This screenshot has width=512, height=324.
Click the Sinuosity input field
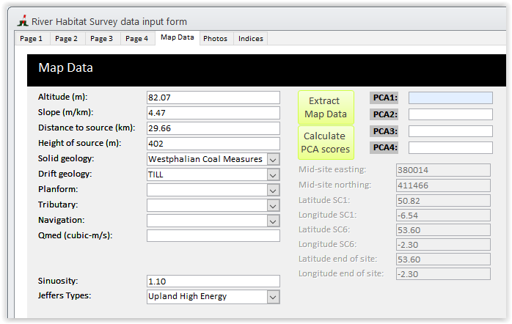[213, 281]
